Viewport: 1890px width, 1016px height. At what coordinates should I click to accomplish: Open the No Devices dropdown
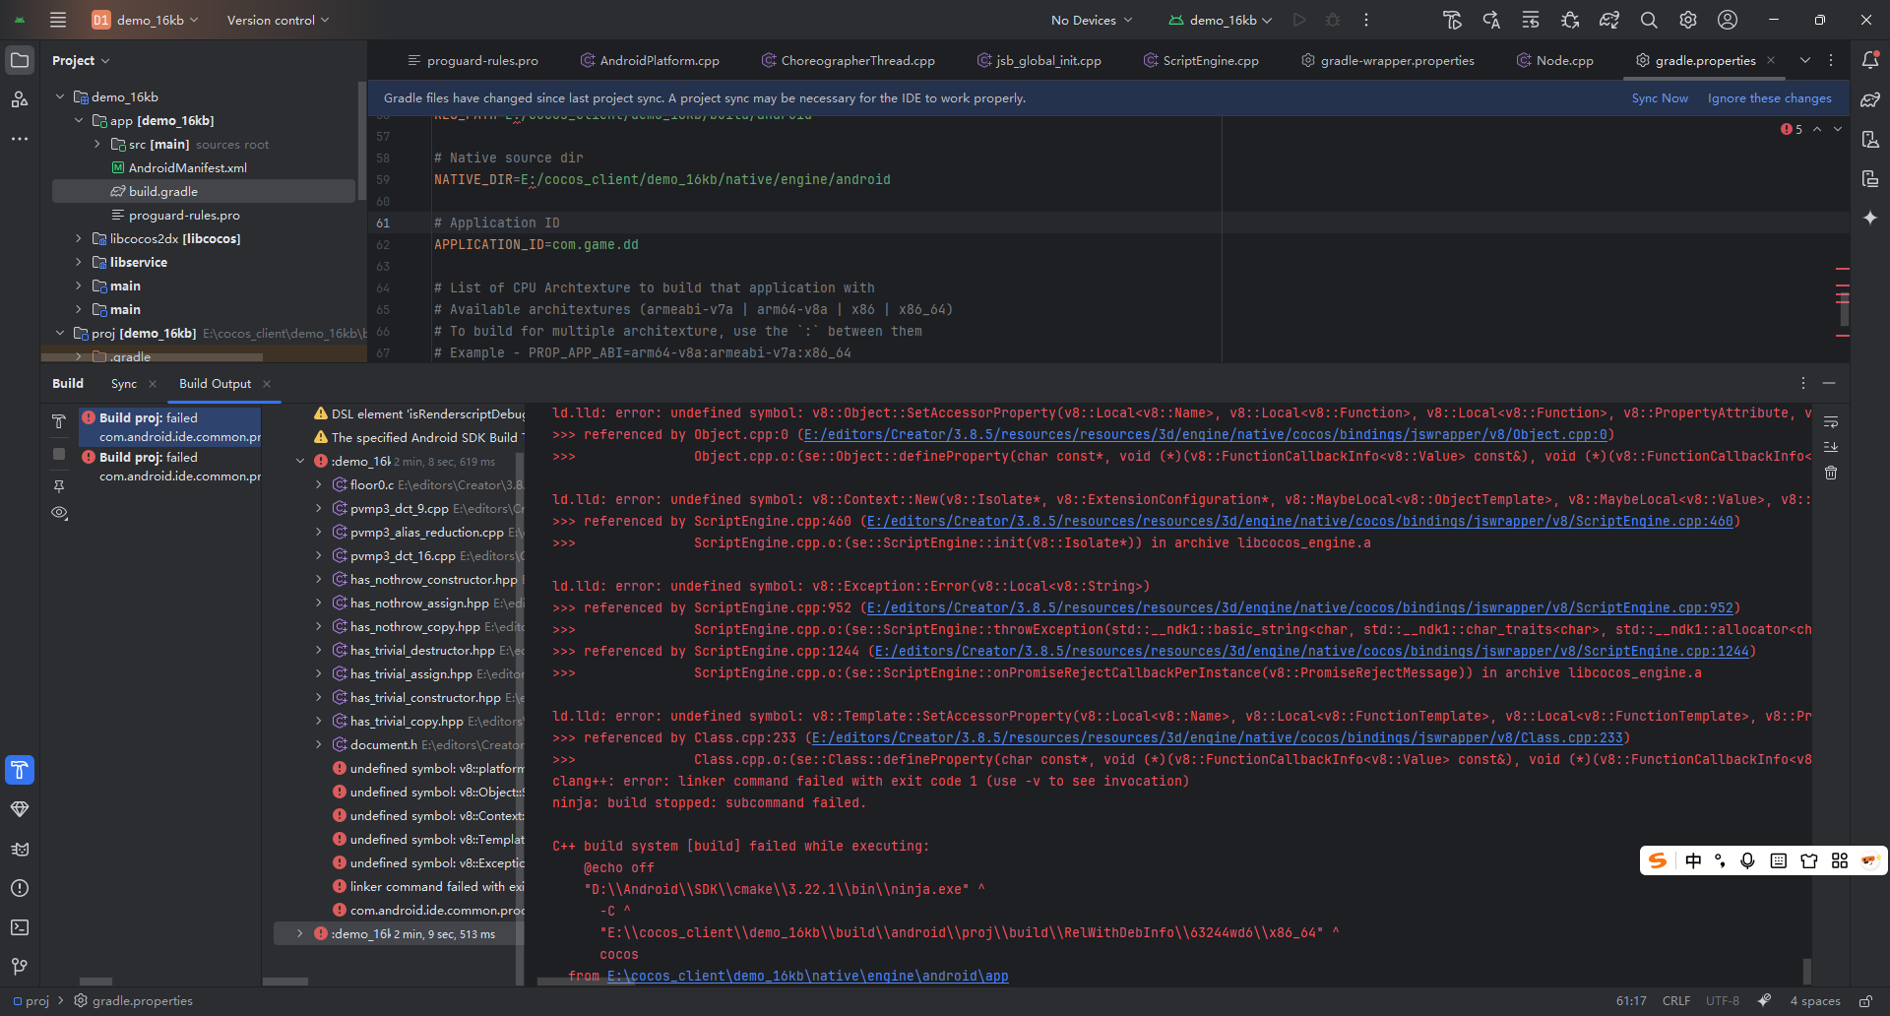[1091, 20]
